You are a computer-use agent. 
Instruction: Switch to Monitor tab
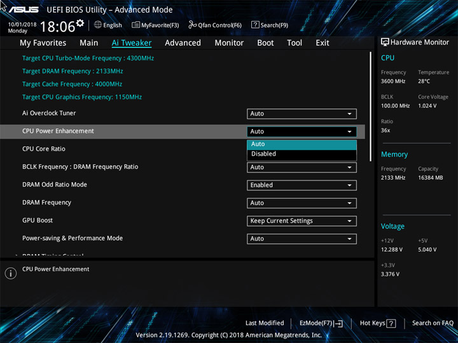[229, 43]
